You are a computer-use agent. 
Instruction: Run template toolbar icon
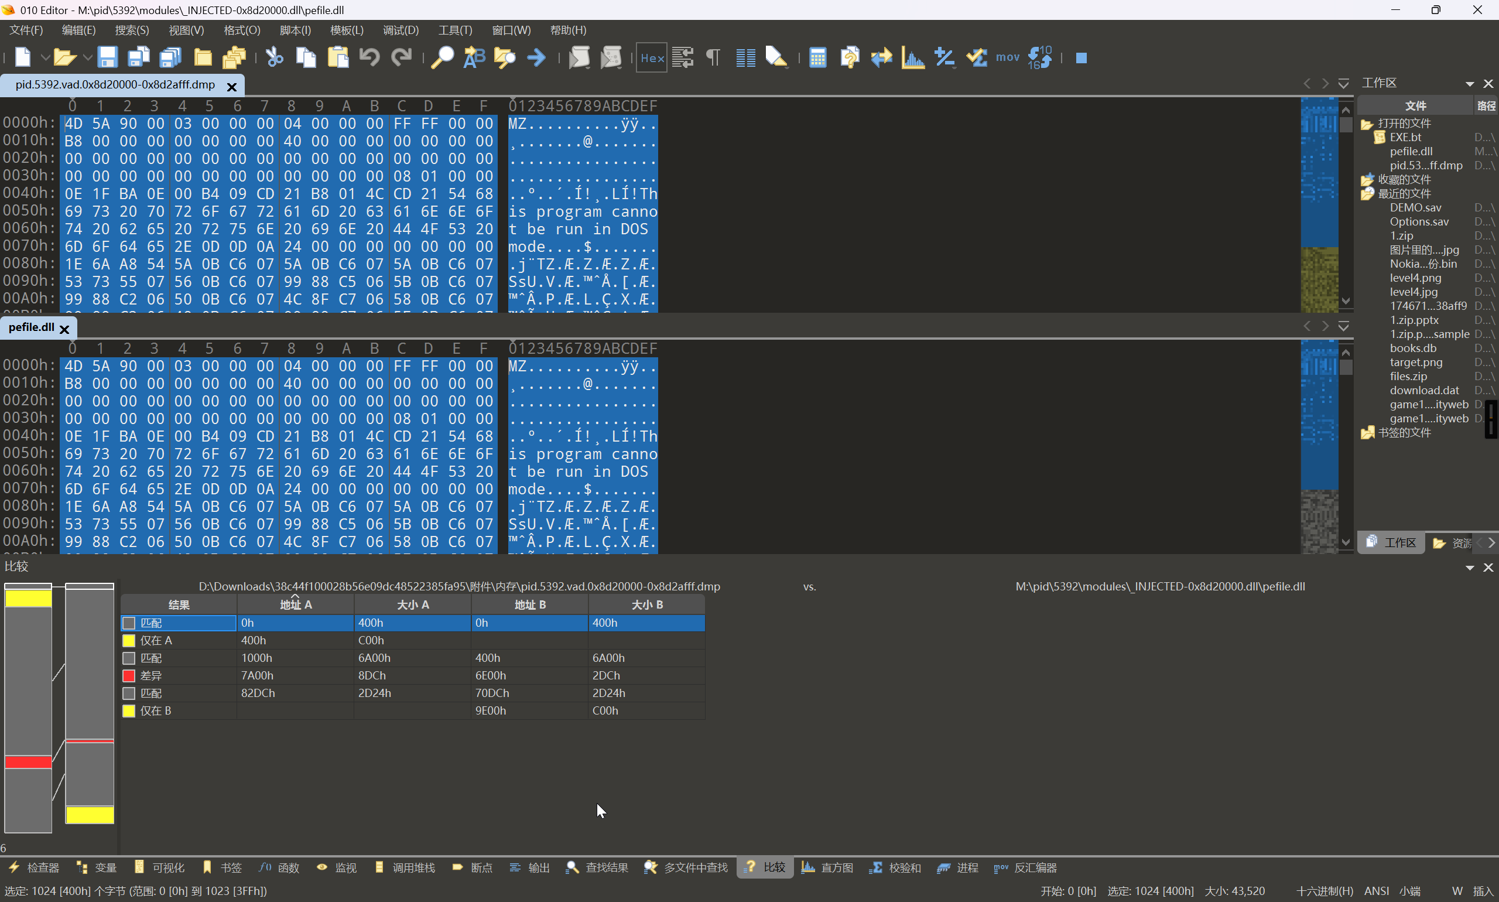pos(611,58)
